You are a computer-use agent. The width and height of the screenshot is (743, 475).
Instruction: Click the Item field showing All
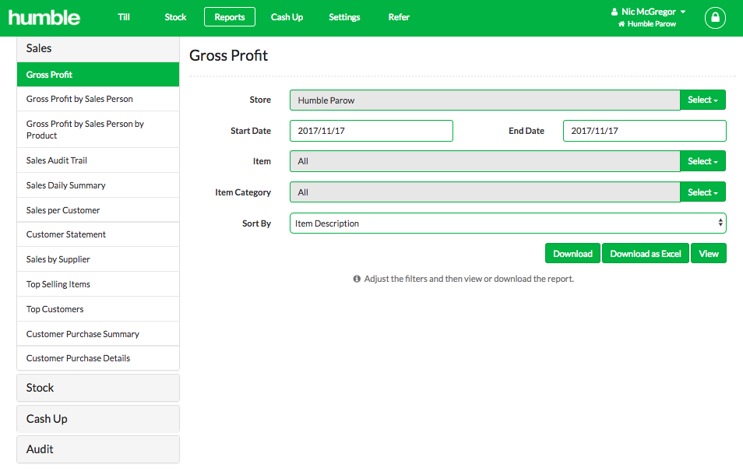(484, 161)
